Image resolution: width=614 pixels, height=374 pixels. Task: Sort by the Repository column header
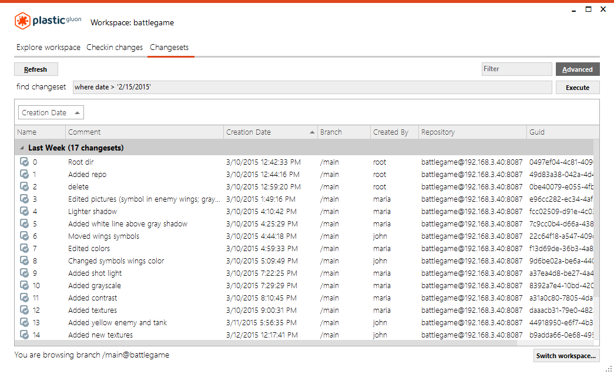point(472,132)
